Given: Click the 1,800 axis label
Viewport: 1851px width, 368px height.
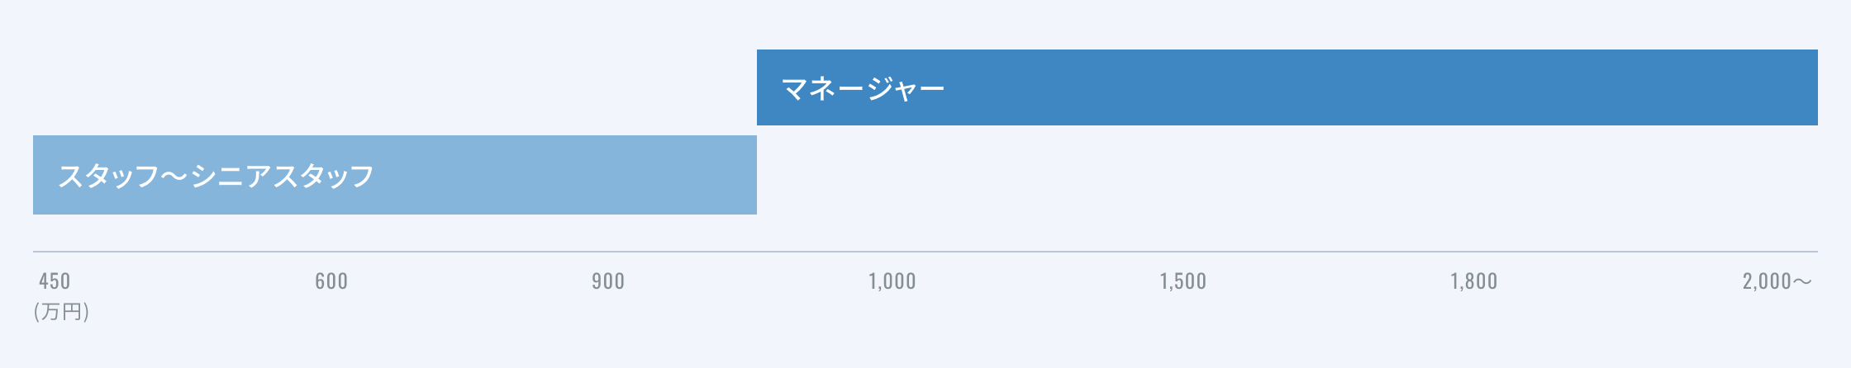Looking at the screenshot, I should [1474, 281].
